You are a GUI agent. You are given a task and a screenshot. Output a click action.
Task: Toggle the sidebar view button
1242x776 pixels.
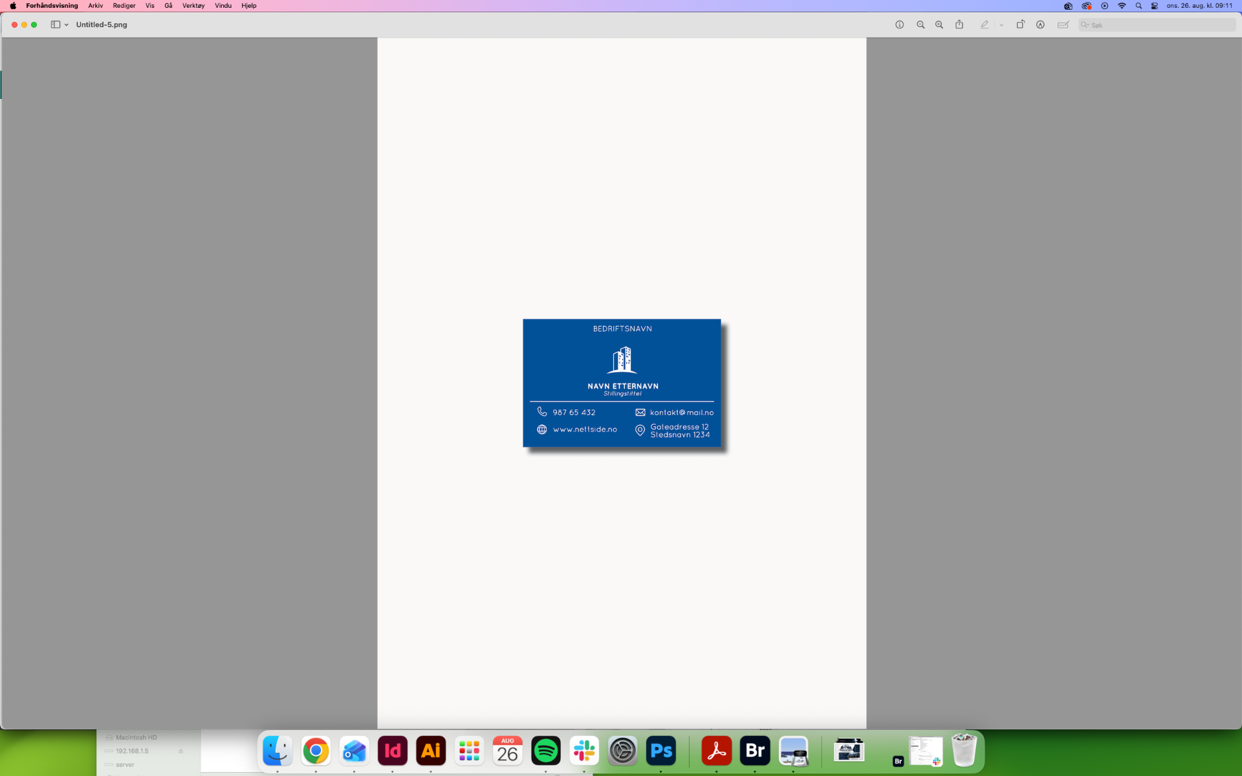click(x=56, y=25)
